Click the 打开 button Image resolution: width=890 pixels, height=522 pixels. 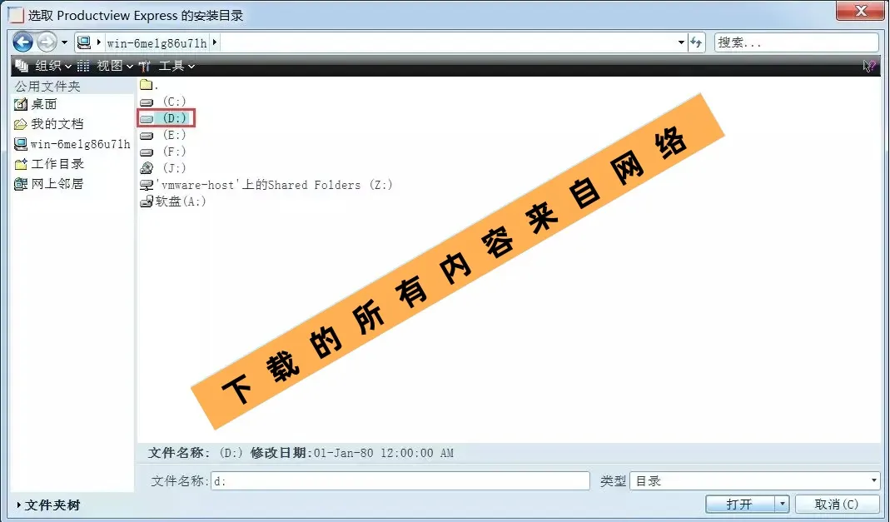click(x=739, y=504)
